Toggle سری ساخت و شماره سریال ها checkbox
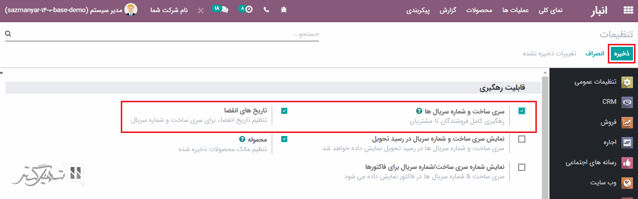 522,111
